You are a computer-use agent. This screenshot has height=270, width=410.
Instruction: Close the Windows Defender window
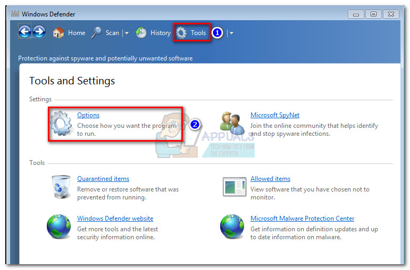pos(391,14)
